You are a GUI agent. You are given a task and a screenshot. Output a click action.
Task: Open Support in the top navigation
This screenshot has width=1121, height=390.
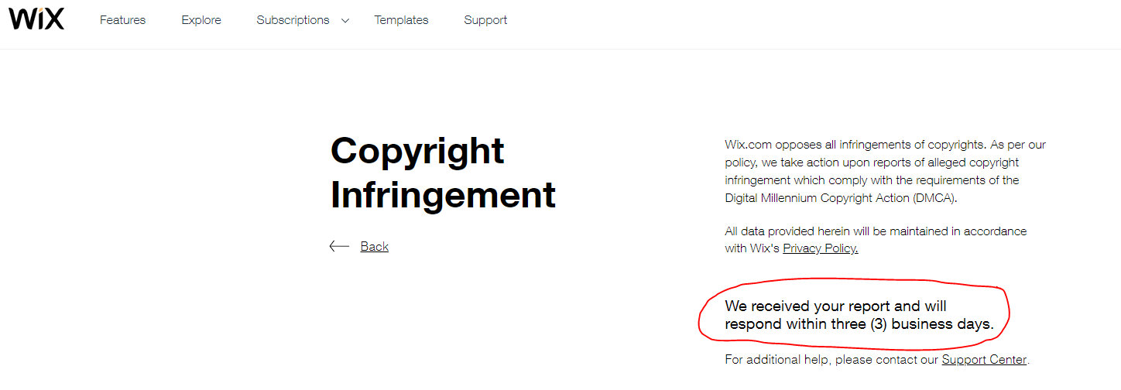(x=485, y=20)
